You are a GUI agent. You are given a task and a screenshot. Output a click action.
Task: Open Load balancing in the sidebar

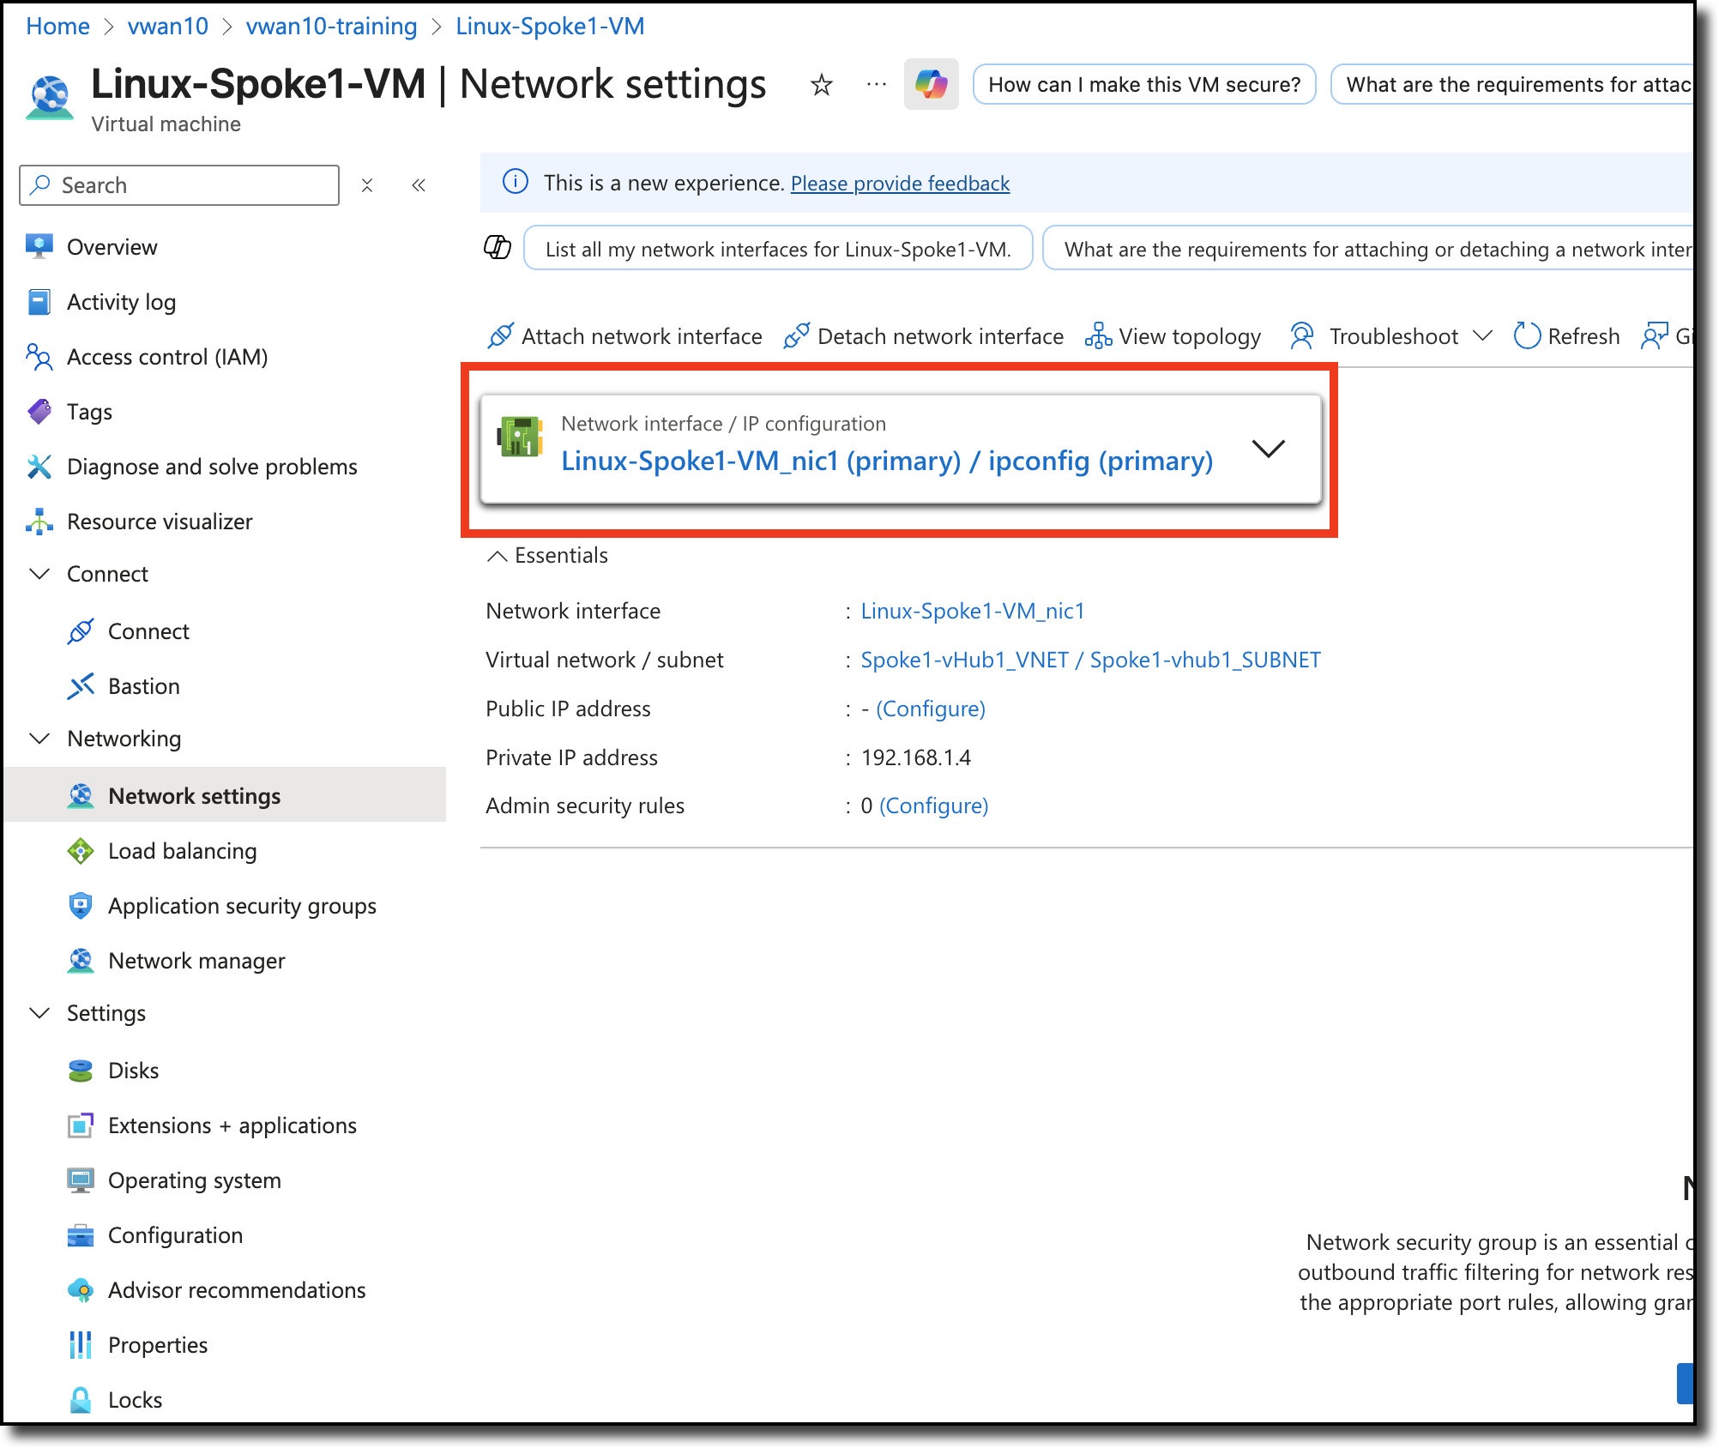[x=182, y=851]
